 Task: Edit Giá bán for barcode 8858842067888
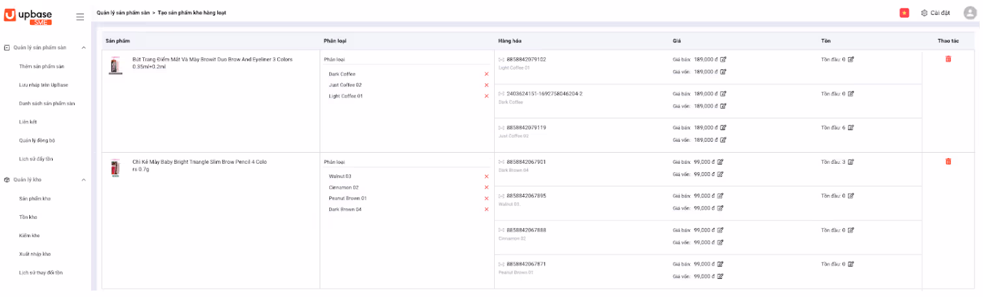[720, 230]
